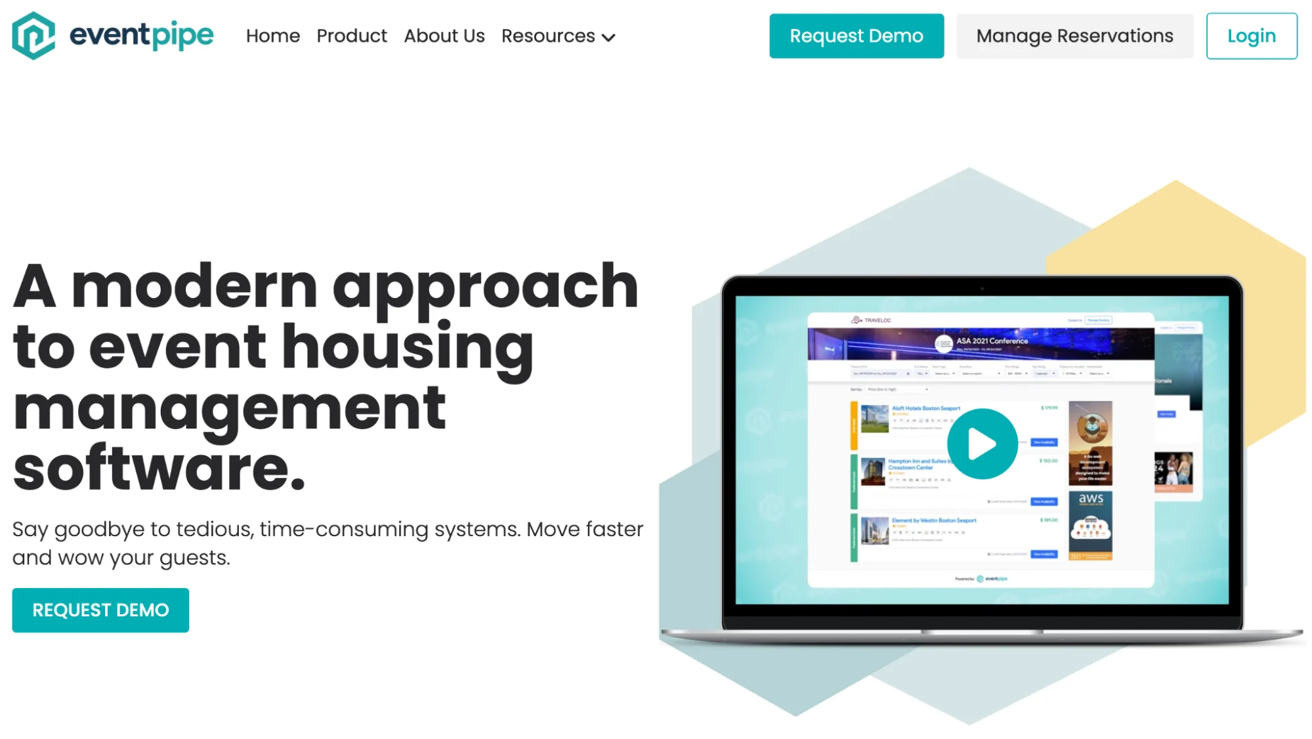The image size is (1312, 739).
Task: Click the Product menu item
Action: 350,36
